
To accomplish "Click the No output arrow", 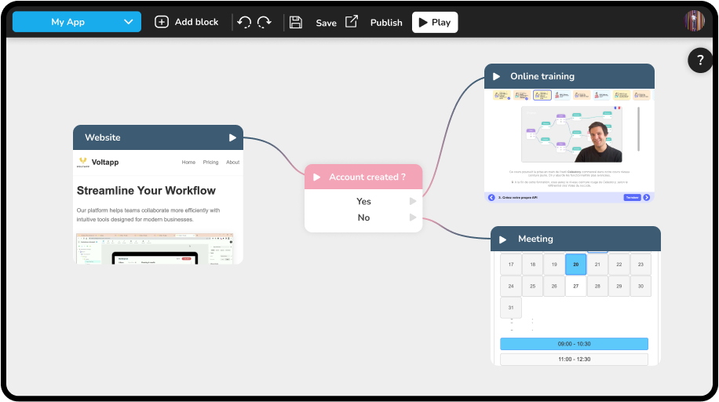I will (413, 217).
